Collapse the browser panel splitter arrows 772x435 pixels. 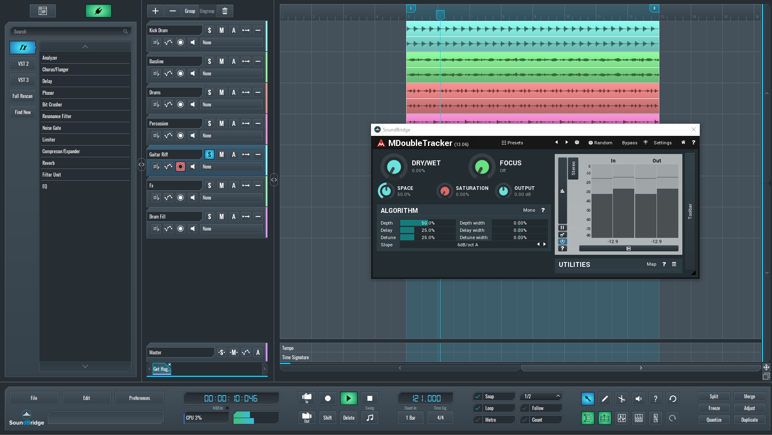click(x=141, y=164)
